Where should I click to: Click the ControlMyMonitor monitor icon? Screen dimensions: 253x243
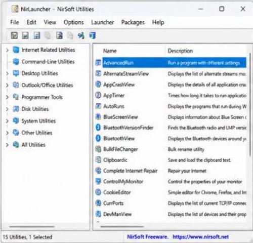[98, 181]
